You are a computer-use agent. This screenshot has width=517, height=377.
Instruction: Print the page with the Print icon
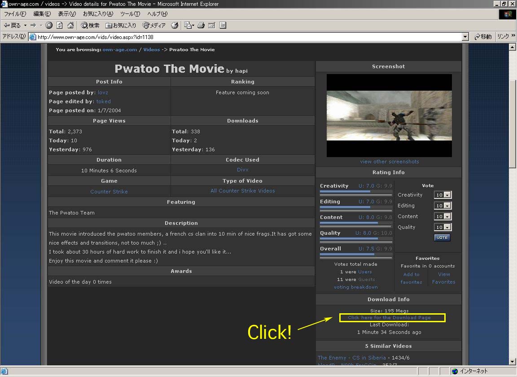pyautogui.click(x=201, y=26)
